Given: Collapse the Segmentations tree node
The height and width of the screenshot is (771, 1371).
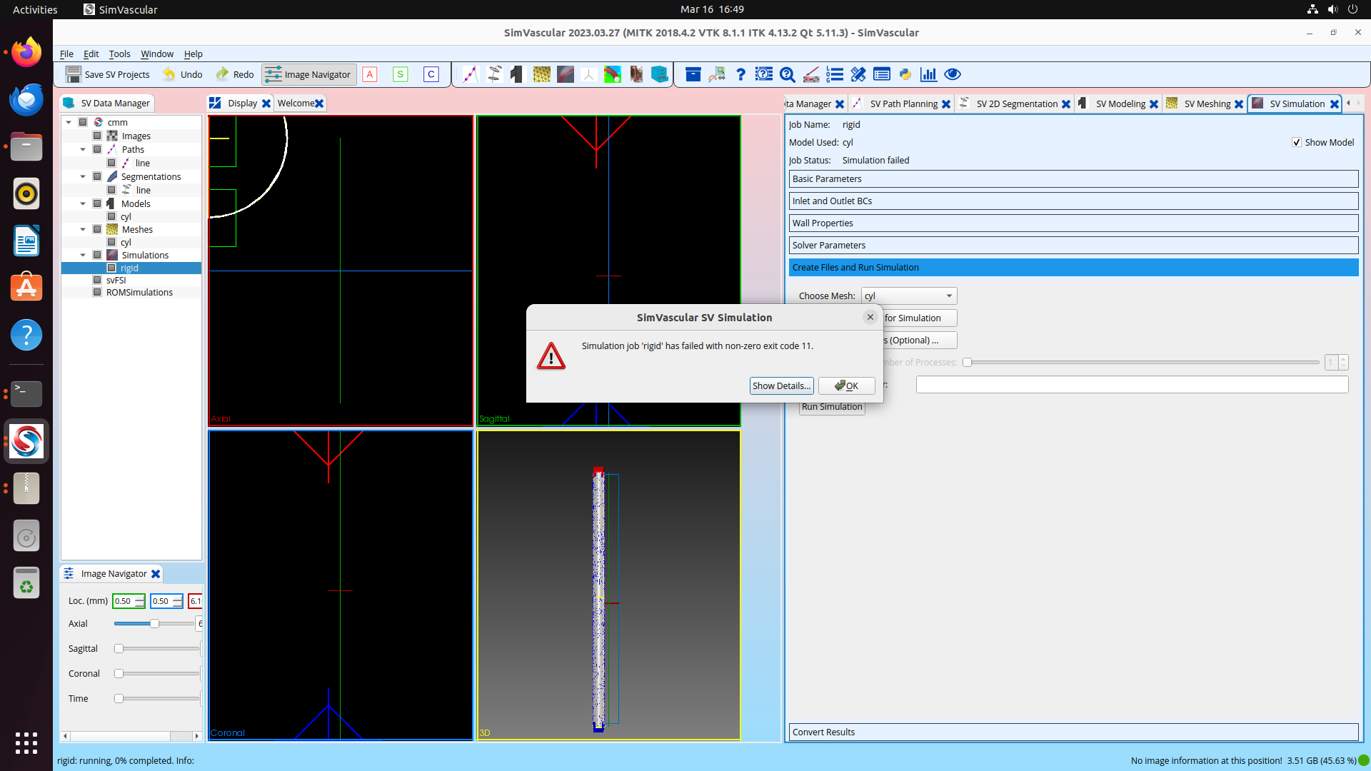Looking at the screenshot, I should click(x=83, y=176).
